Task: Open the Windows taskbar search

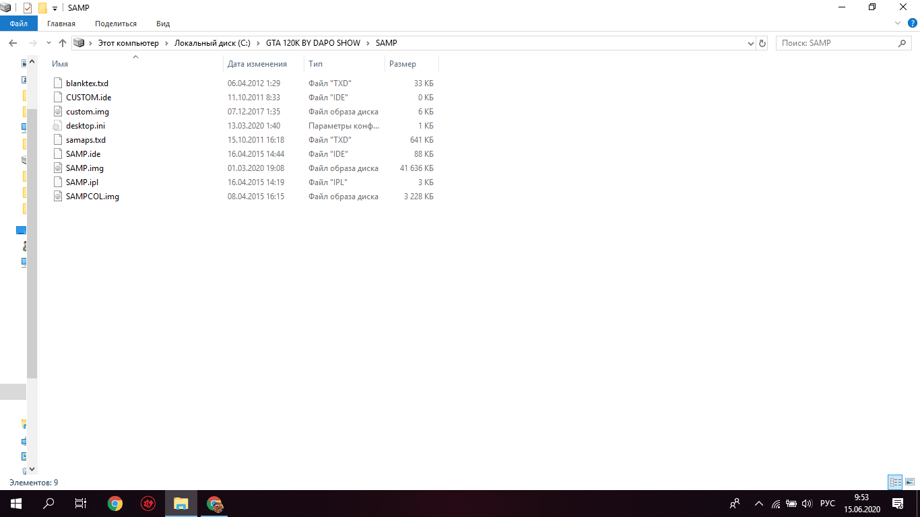Action: pos(48,504)
